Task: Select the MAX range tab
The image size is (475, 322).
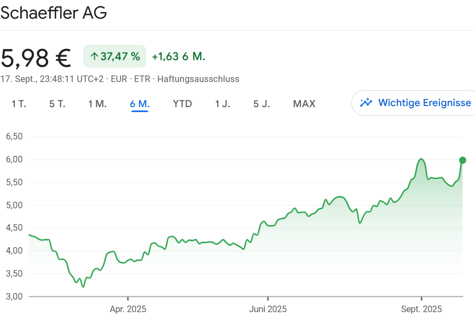Action: [304, 104]
